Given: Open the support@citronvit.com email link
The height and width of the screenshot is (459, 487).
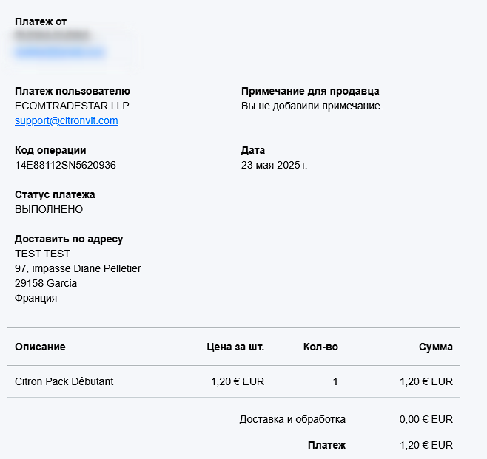Looking at the screenshot, I should 66,120.
